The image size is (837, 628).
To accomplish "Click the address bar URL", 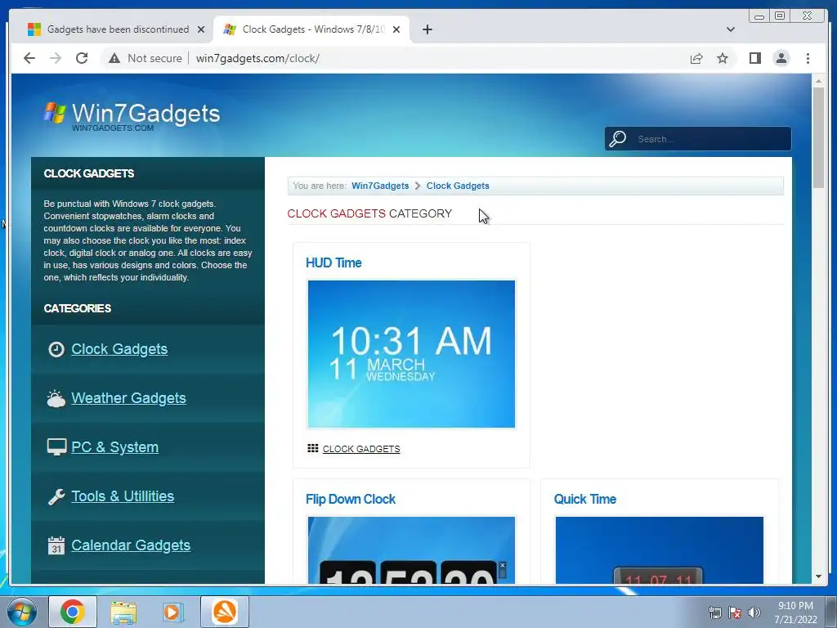I will [x=257, y=58].
